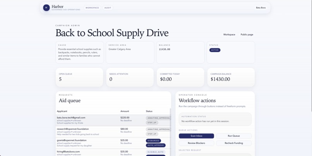Click the Back to School Supply Drive title
Image resolution: width=312 pixels, height=156 pixels.
(x=112, y=33)
